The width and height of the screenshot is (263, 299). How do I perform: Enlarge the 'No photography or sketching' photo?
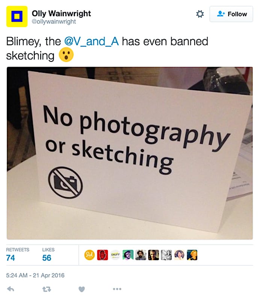(130, 153)
